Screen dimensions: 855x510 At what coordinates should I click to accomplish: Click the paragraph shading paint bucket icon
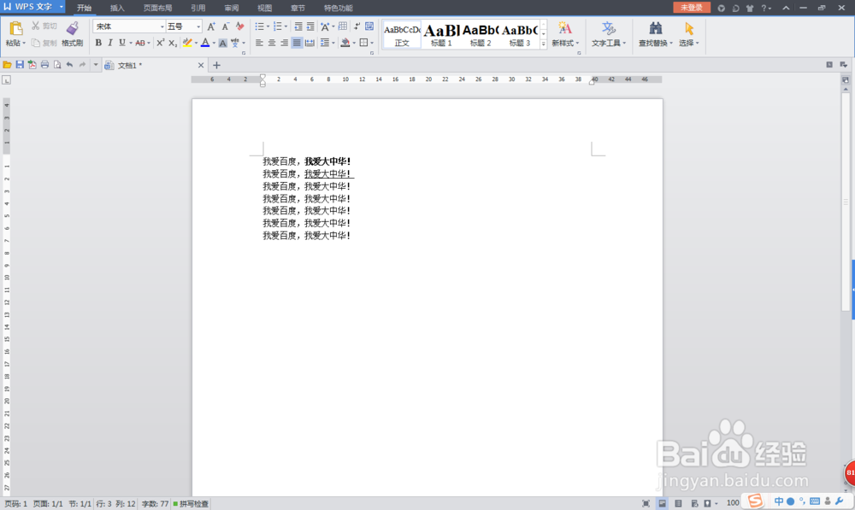345,43
